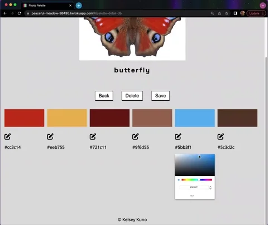Screen dimensions: 268x225
Task: Pick a shade in the picker saturation area
Action: click(195, 165)
